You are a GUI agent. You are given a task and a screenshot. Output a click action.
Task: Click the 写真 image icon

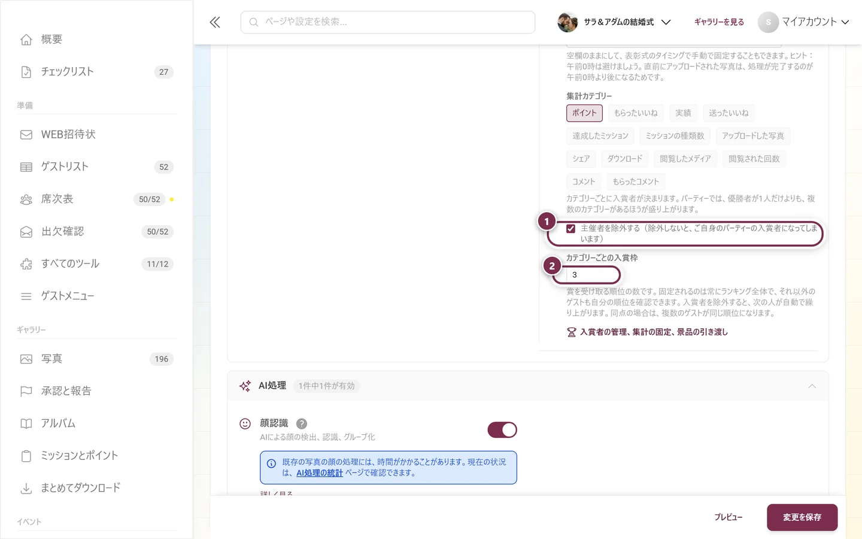pyautogui.click(x=26, y=359)
